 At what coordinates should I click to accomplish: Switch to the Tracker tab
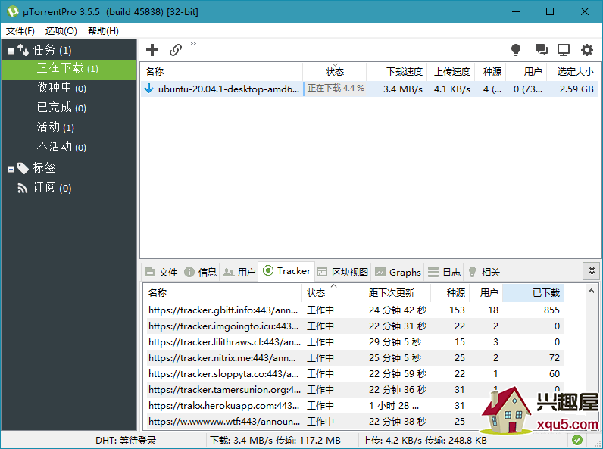286,271
